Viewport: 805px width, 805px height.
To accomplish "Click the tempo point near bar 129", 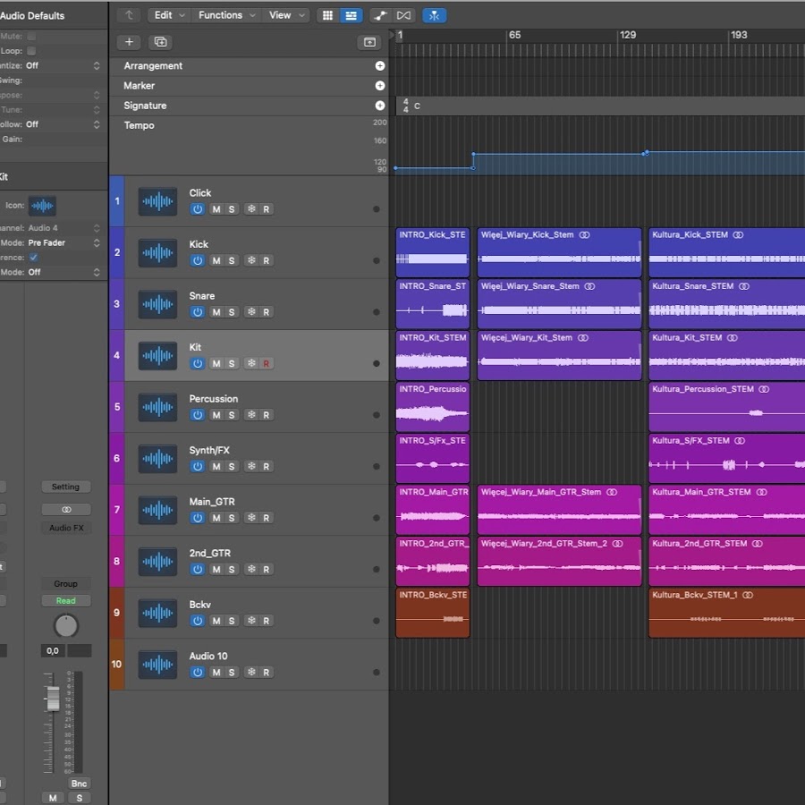I will pos(647,152).
